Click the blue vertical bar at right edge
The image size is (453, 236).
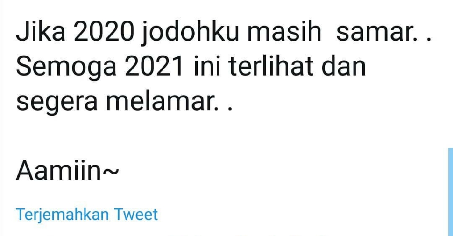click(x=451, y=192)
